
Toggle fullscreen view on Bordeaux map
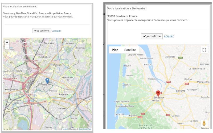tap(204, 50)
